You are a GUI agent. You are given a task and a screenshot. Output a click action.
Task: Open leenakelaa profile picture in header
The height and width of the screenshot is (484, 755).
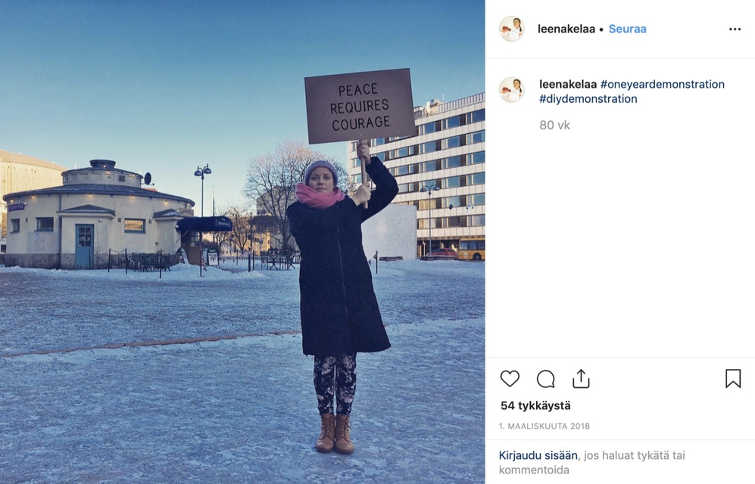coord(512,29)
